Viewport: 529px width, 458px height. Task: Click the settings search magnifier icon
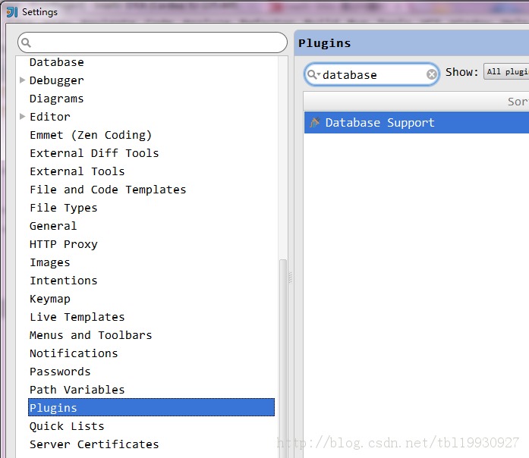coord(26,42)
